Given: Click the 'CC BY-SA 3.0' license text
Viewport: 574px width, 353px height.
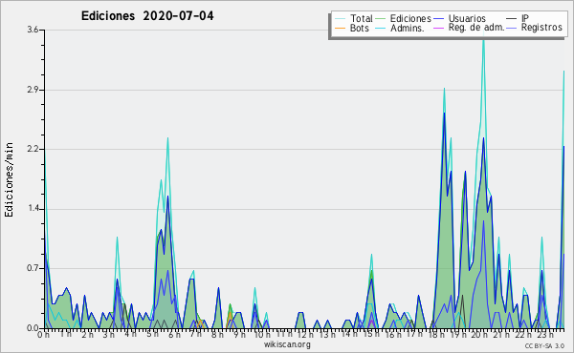Looking at the screenshot, I should click(544, 345).
